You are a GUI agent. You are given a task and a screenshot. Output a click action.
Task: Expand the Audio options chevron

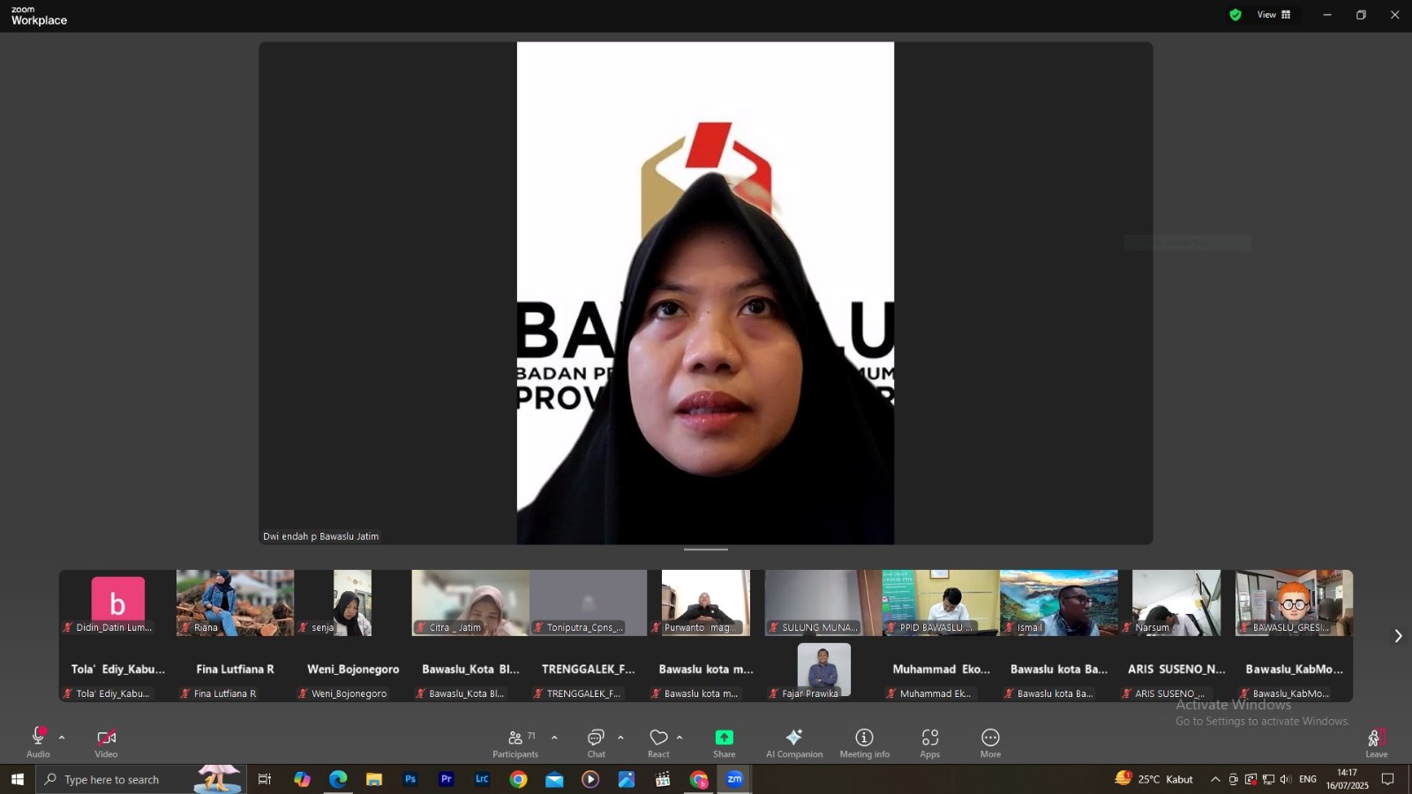point(61,738)
